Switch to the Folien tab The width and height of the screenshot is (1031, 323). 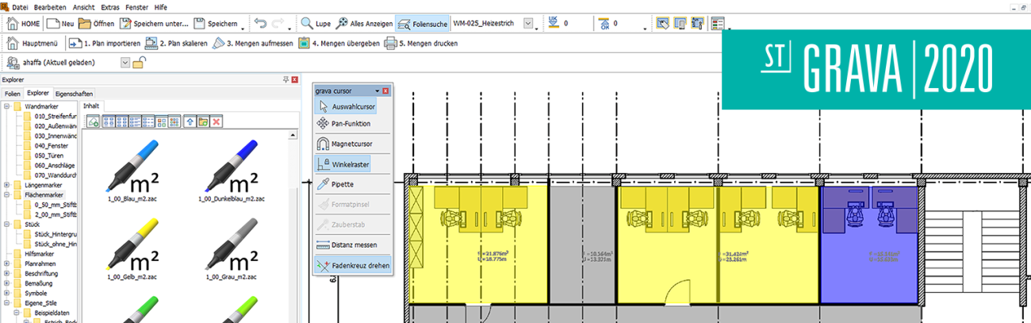pyautogui.click(x=13, y=93)
